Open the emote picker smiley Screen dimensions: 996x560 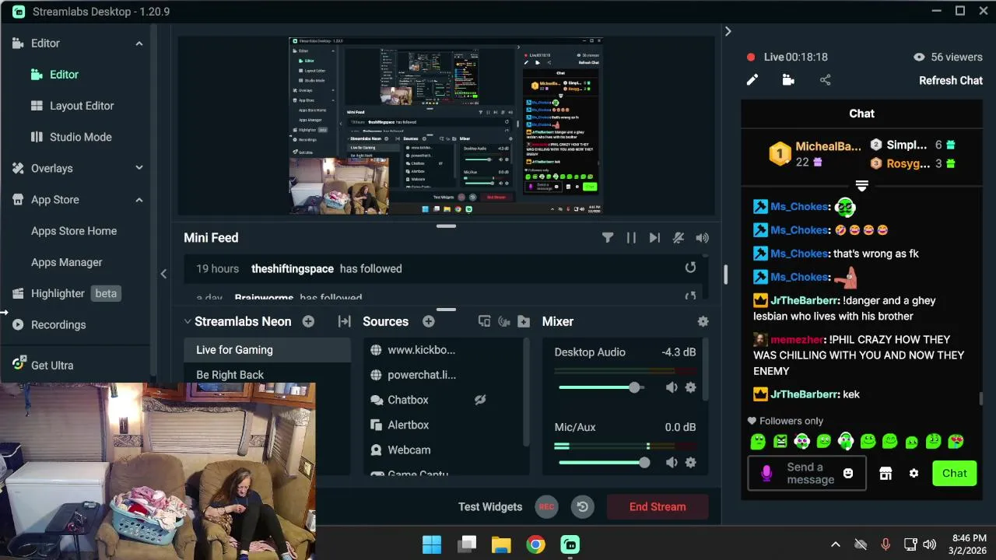tap(848, 473)
